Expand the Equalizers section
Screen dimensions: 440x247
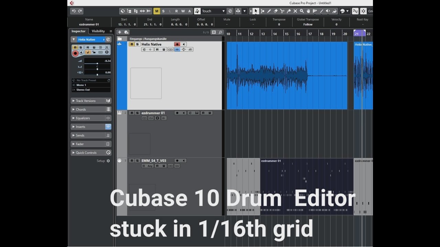[x=91, y=118]
